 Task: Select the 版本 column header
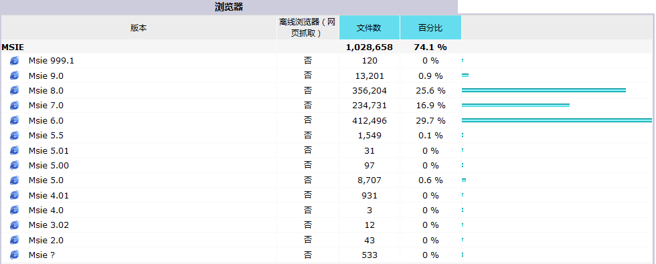tap(139, 27)
